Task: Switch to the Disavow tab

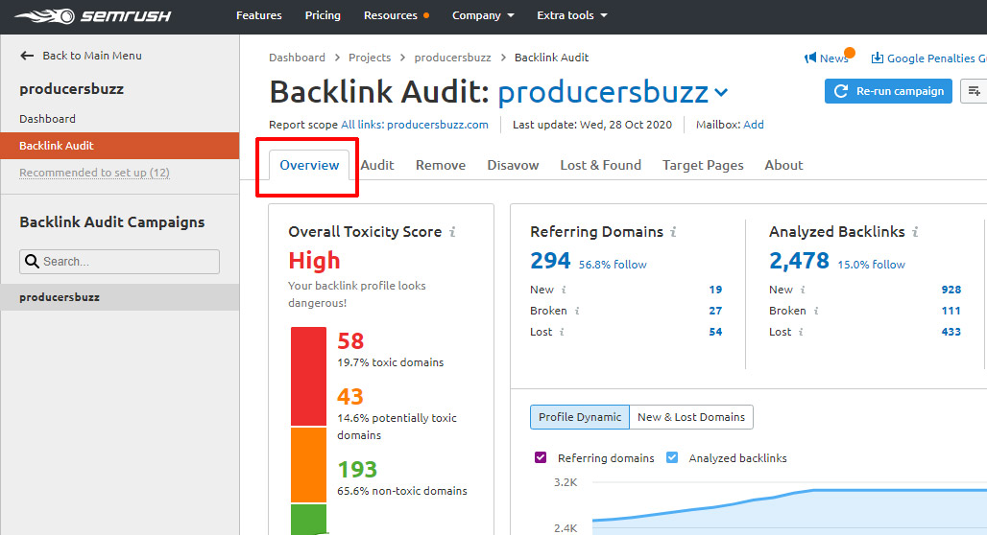Action: pos(513,165)
